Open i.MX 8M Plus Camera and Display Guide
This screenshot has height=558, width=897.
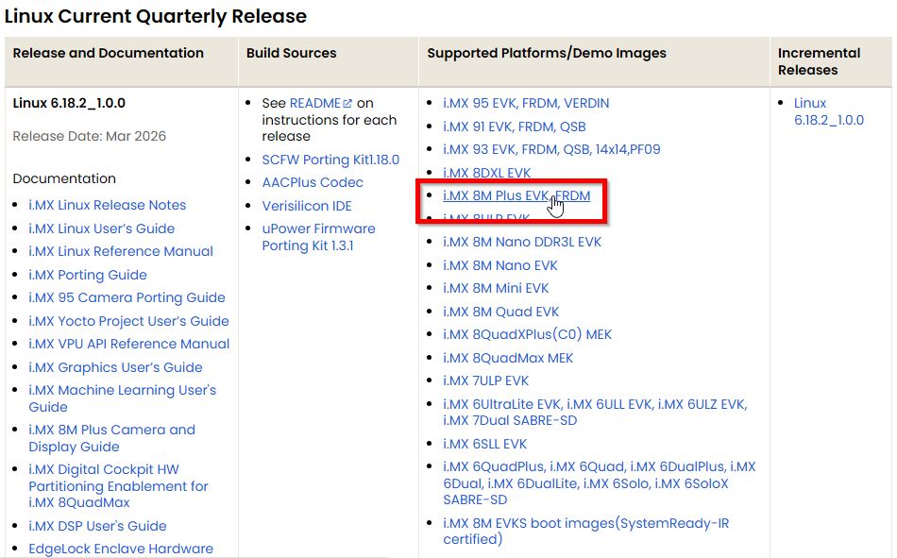pos(111,438)
